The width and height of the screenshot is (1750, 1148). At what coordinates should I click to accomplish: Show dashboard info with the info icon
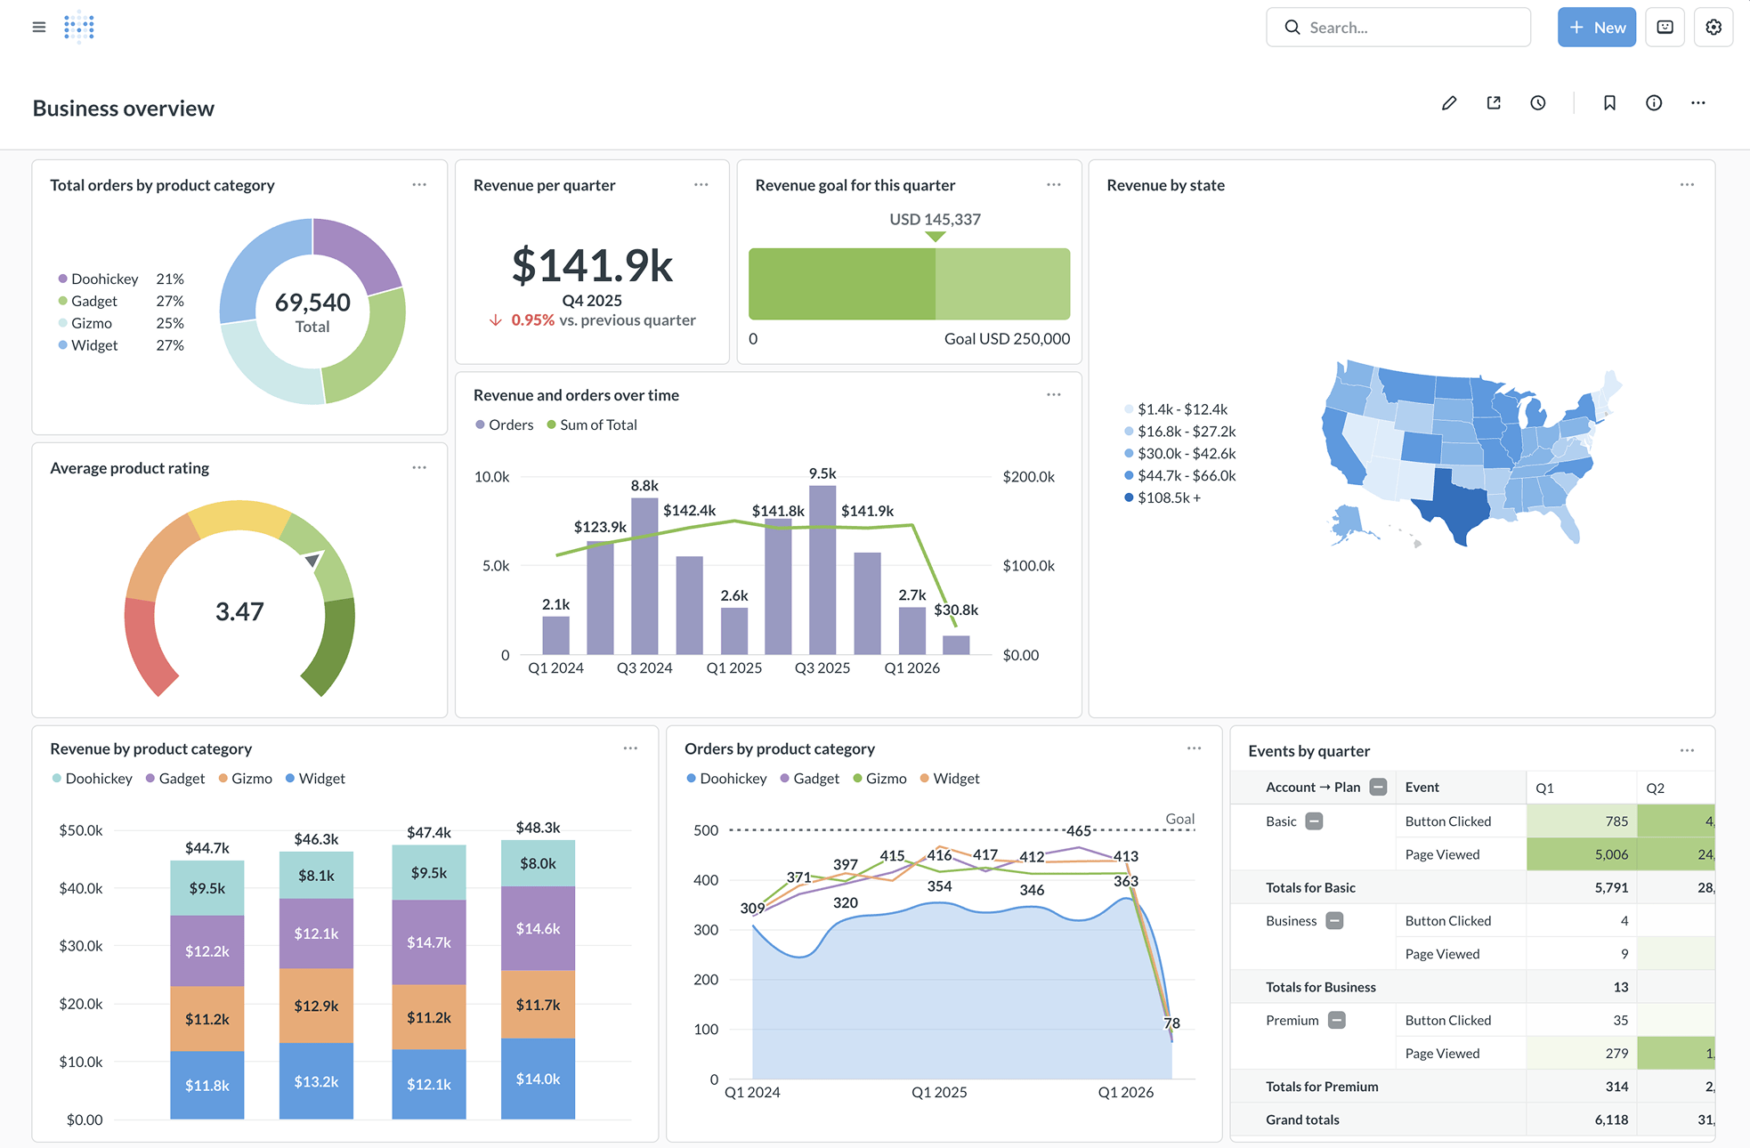coord(1654,102)
